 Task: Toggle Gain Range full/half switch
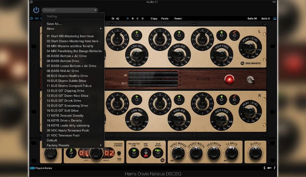(x=158, y=153)
